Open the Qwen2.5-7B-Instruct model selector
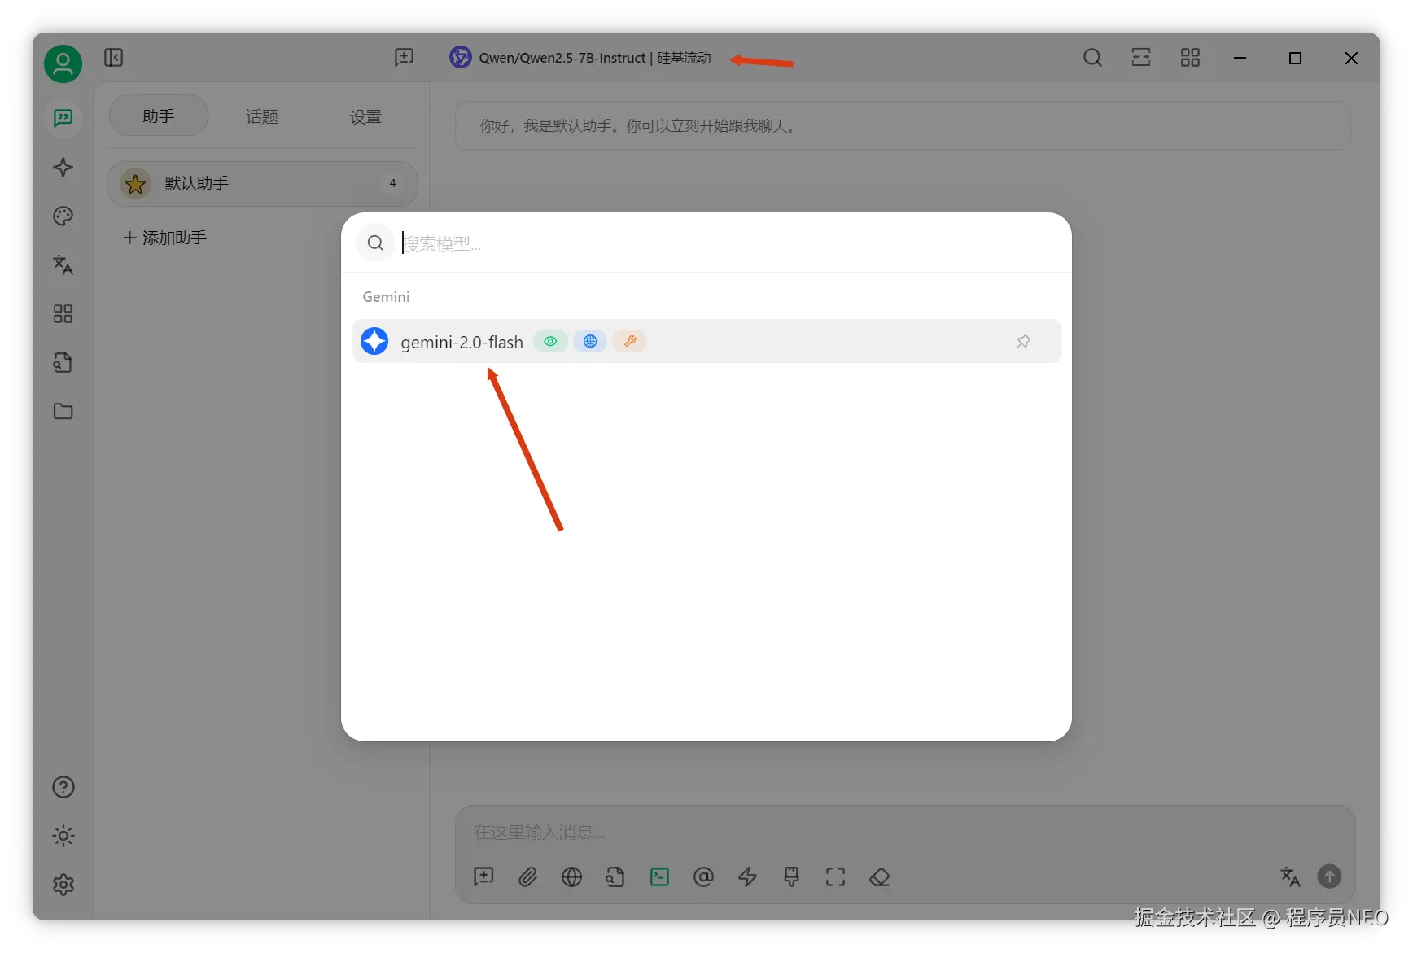The height and width of the screenshot is (953, 1413). click(580, 58)
